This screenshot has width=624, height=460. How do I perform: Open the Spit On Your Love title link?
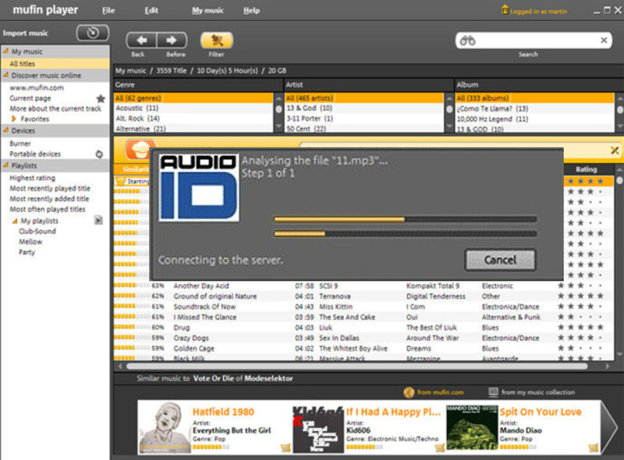point(541,412)
